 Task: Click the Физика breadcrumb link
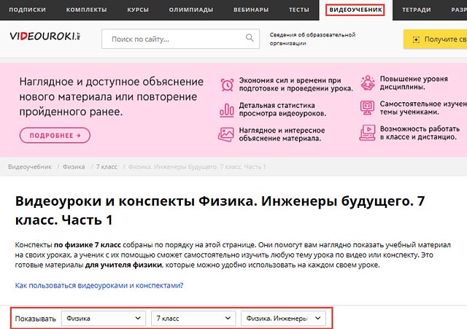click(74, 167)
